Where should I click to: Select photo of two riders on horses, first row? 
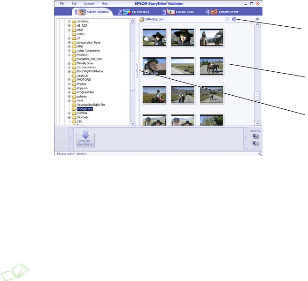tap(212, 37)
